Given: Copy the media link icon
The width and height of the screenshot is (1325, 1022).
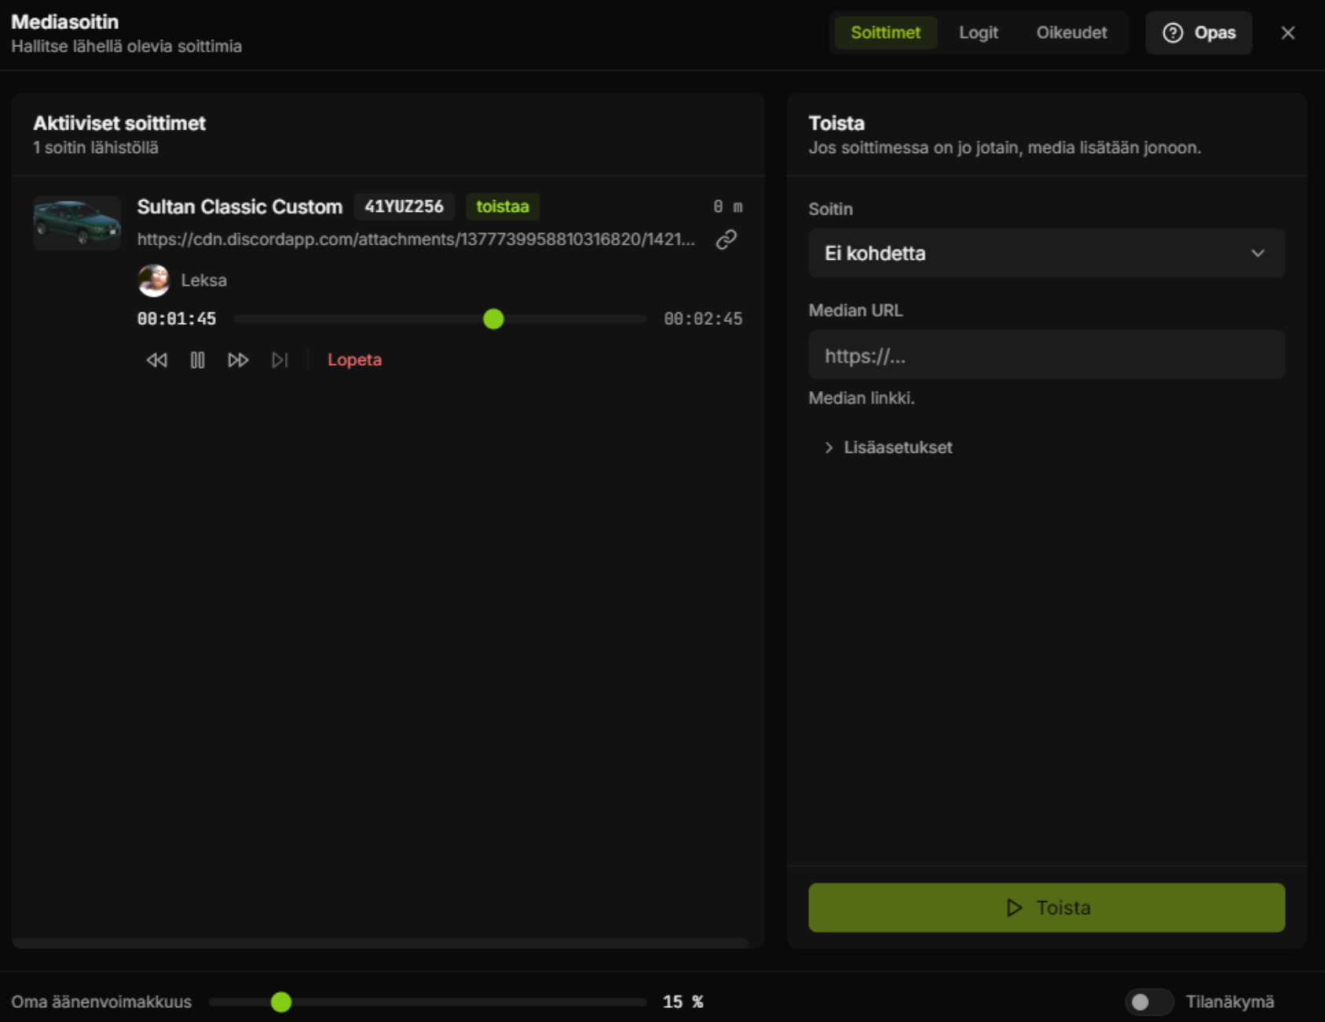Looking at the screenshot, I should (x=727, y=239).
